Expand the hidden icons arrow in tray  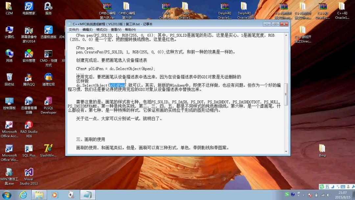click(x=303, y=195)
